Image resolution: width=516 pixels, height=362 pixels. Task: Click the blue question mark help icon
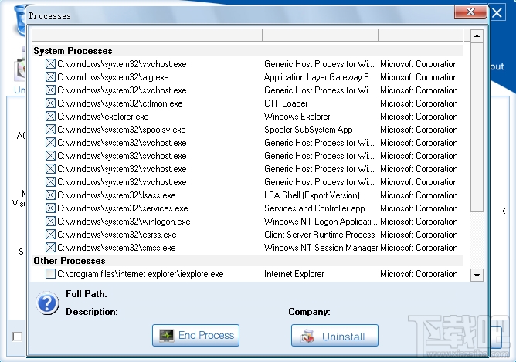pyautogui.click(x=47, y=303)
